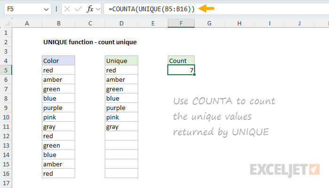Click the 'Count' header cell

point(181,61)
